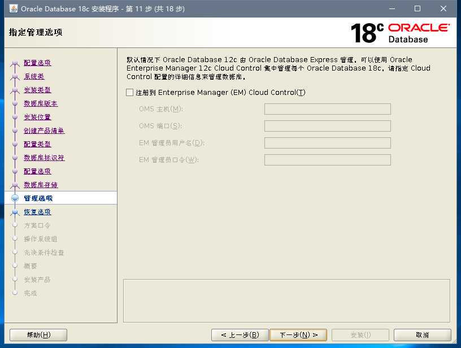This screenshot has width=461, height=348.
Task: Click the message area at the bottom
Action: tap(286, 301)
